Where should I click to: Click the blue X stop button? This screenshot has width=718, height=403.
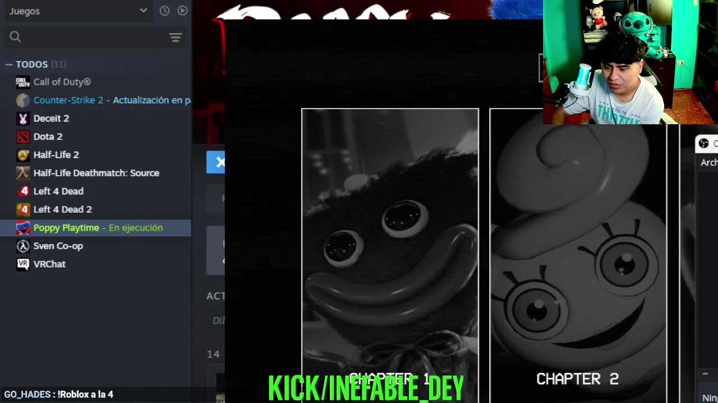click(216, 162)
